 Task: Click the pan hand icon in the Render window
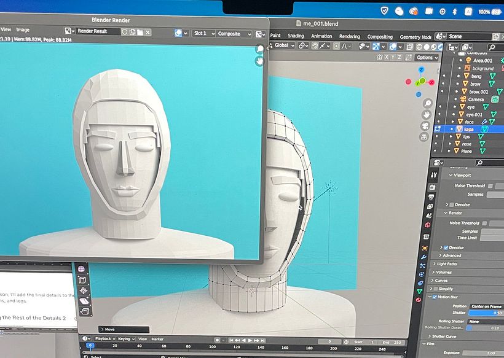click(260, 61)
